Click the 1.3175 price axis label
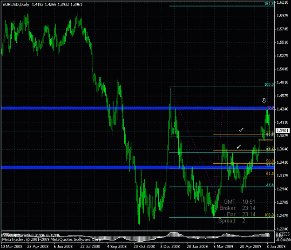 [x=283, y=176]
